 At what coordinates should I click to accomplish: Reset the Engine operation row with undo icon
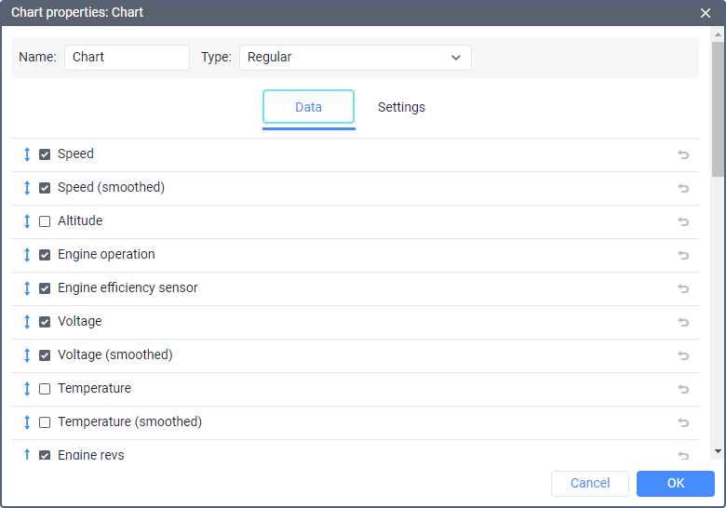[x=683, y=255]
